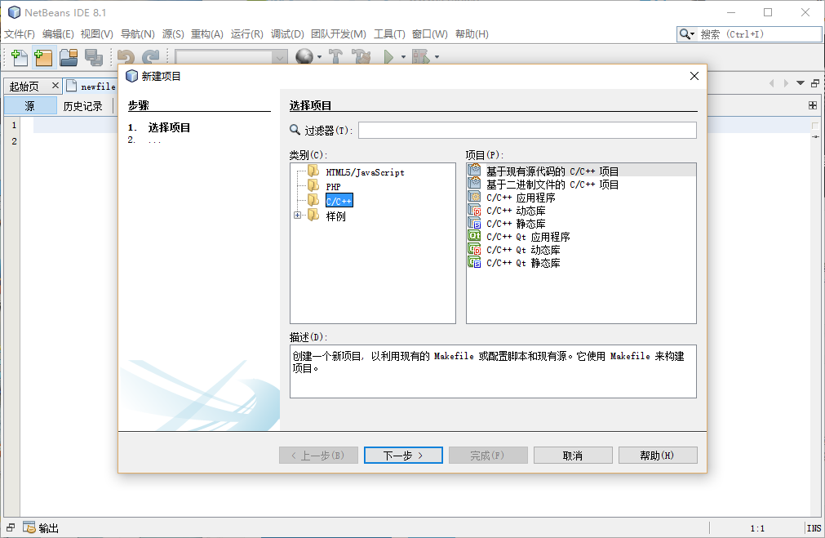Click the Open Project toolbar icon
Screen dimensions: 825x538
68,57
